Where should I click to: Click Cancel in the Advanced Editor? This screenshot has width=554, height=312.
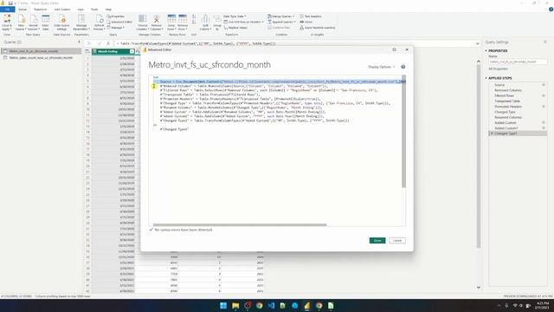(x=397, y=241)
